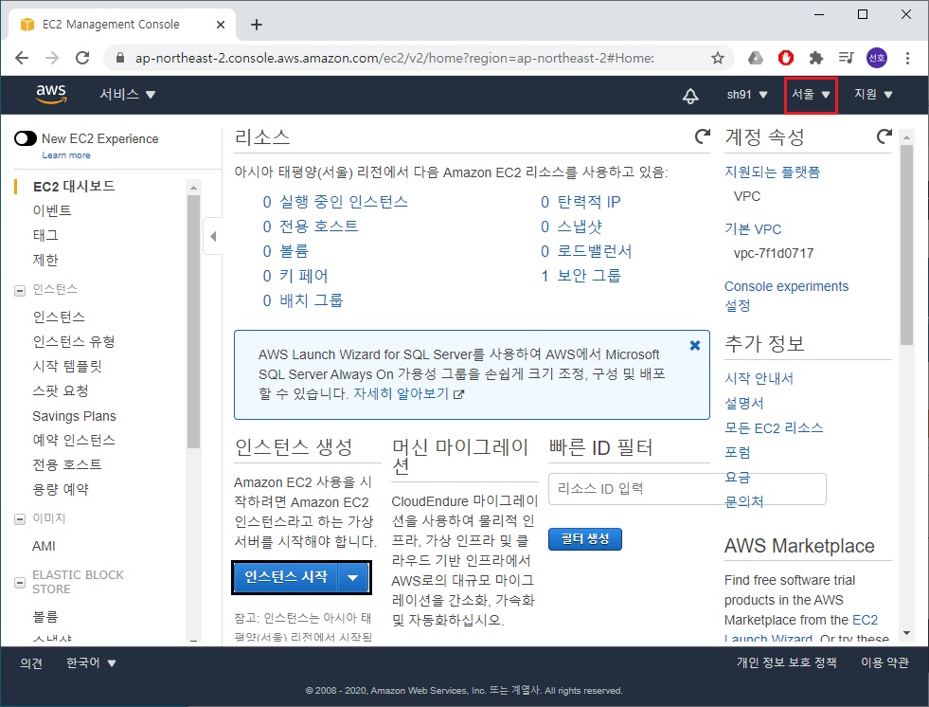Open 스팟 요청 in the sidebar
This screenshot has height=707, width=929.
pos(61,390)
